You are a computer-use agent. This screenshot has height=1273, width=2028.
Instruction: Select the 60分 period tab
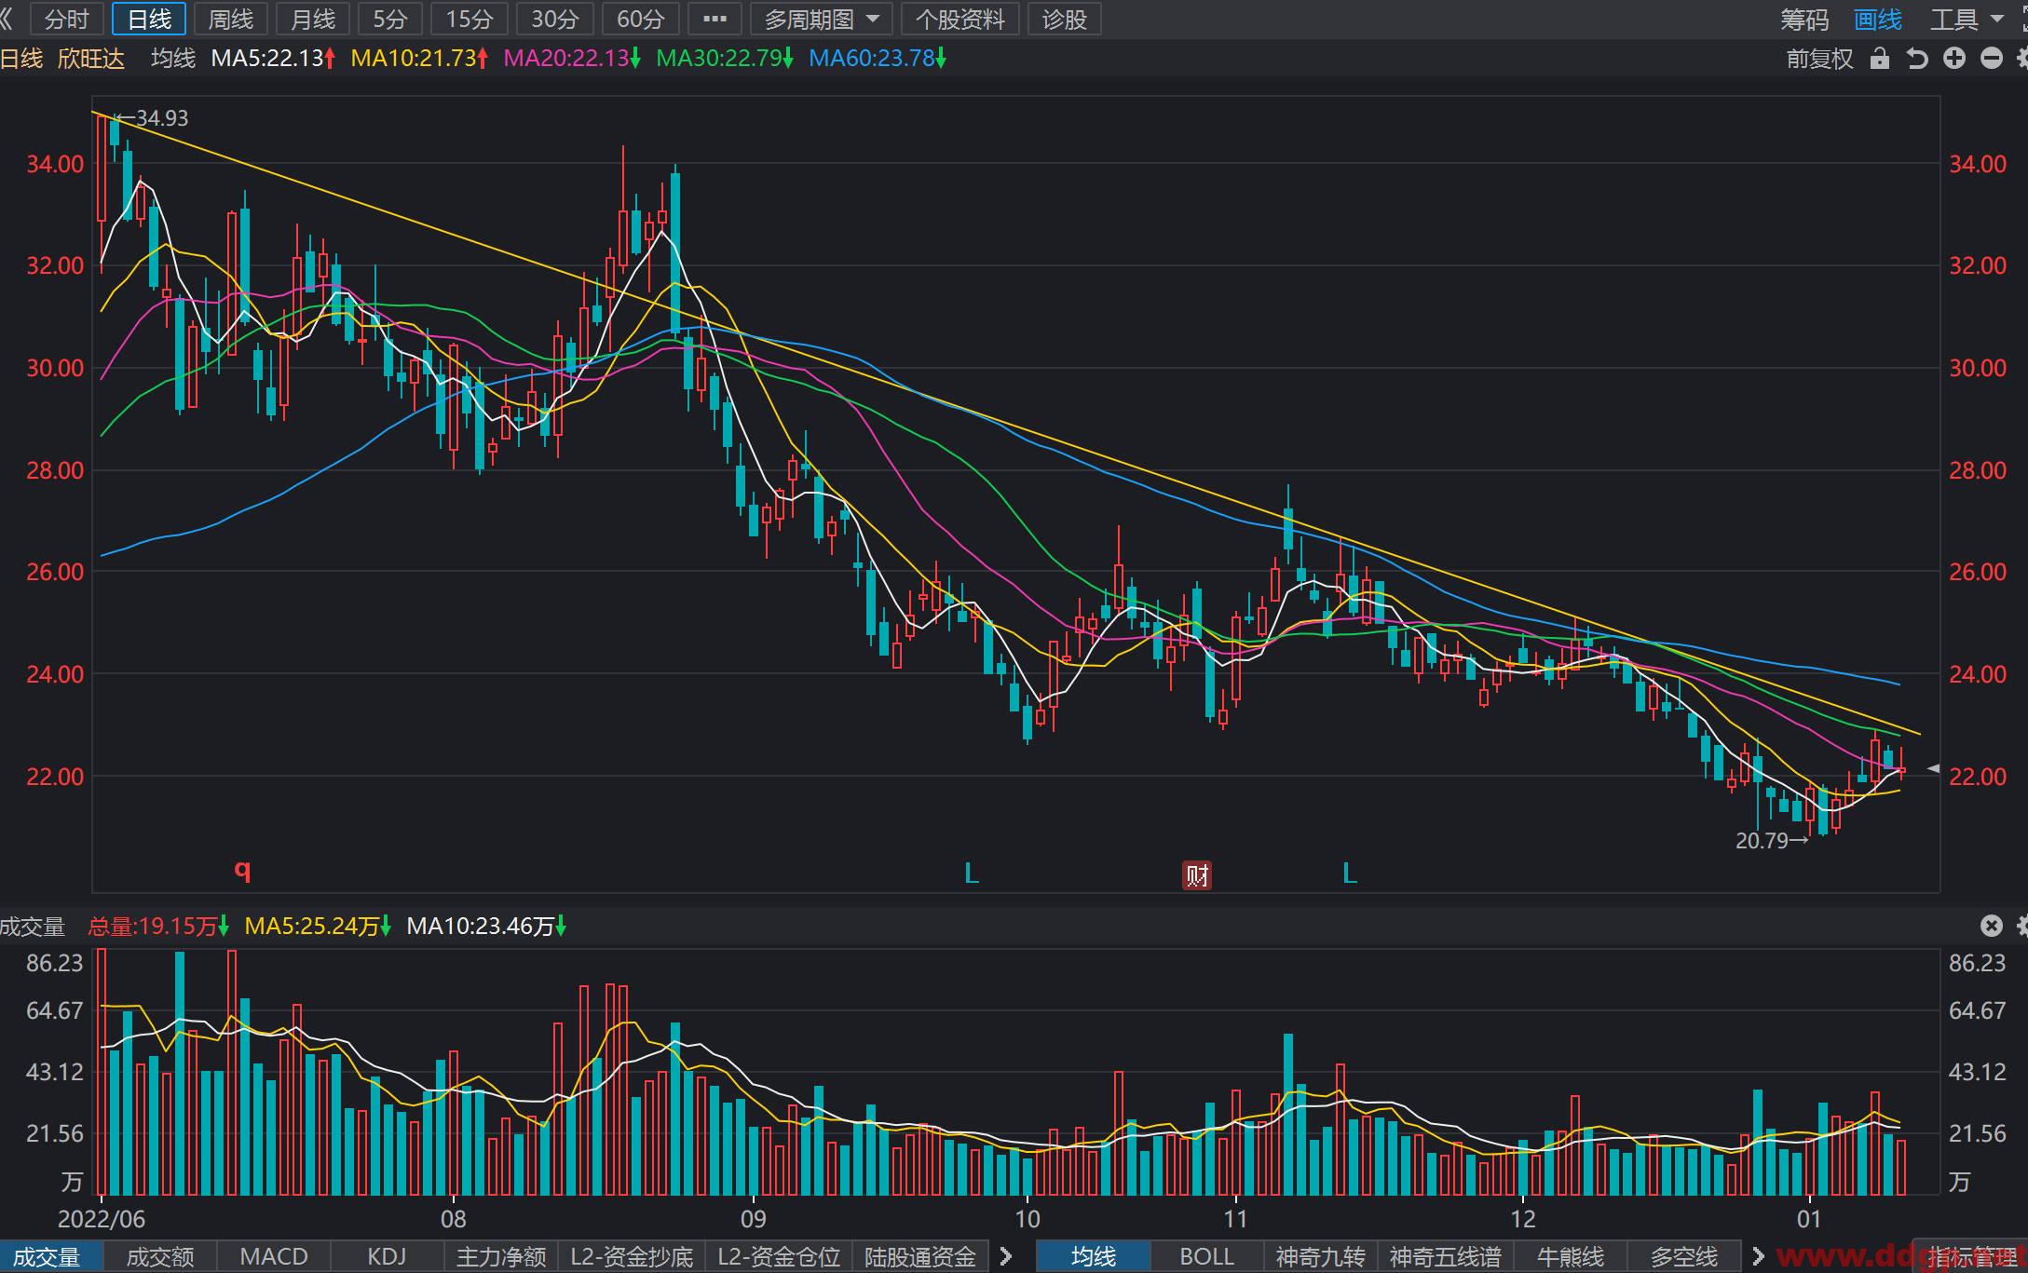641,19
